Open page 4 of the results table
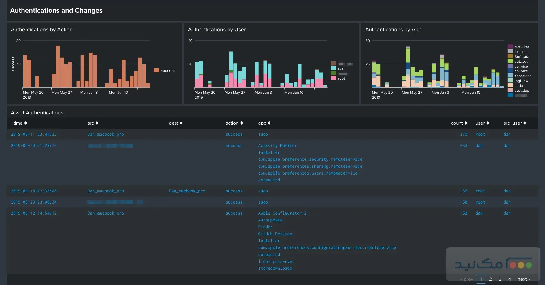This screenshot has width=545, height=285. (510, 279)
